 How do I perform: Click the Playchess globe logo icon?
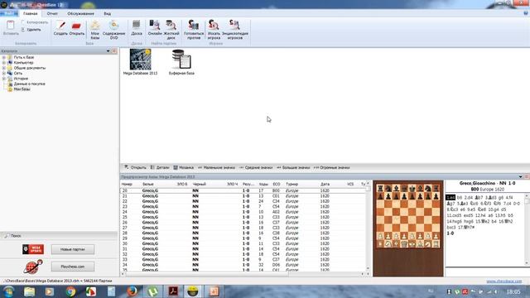click(x=33, y=267)
